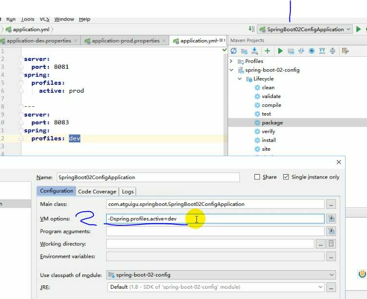
Task: Click Show Dependencies icon in Maven toolbar
Action: pyautogui.click(x=322, y=51)
